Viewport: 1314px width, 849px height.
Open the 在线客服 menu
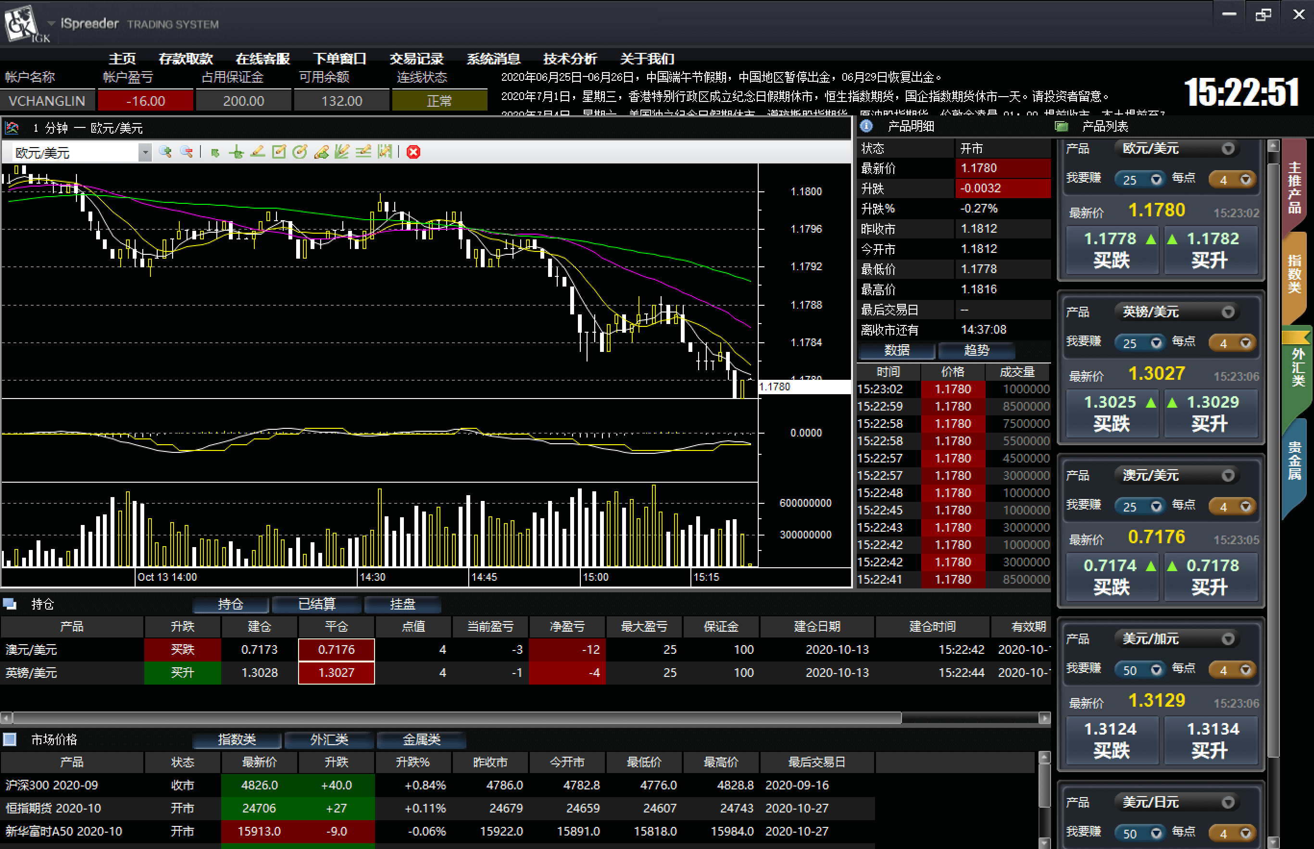pyautogui.click(x=263, y=59)
